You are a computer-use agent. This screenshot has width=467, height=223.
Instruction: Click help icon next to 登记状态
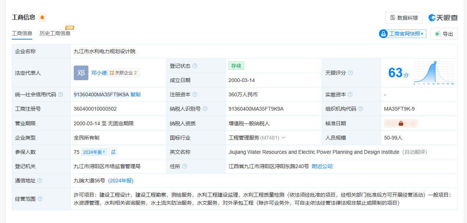[195, 66]
